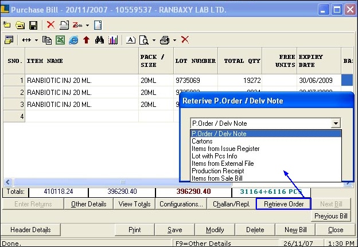The image size is (358, 247).
Task: Select 'Items from External File' option
Action: tap(266, 164)
